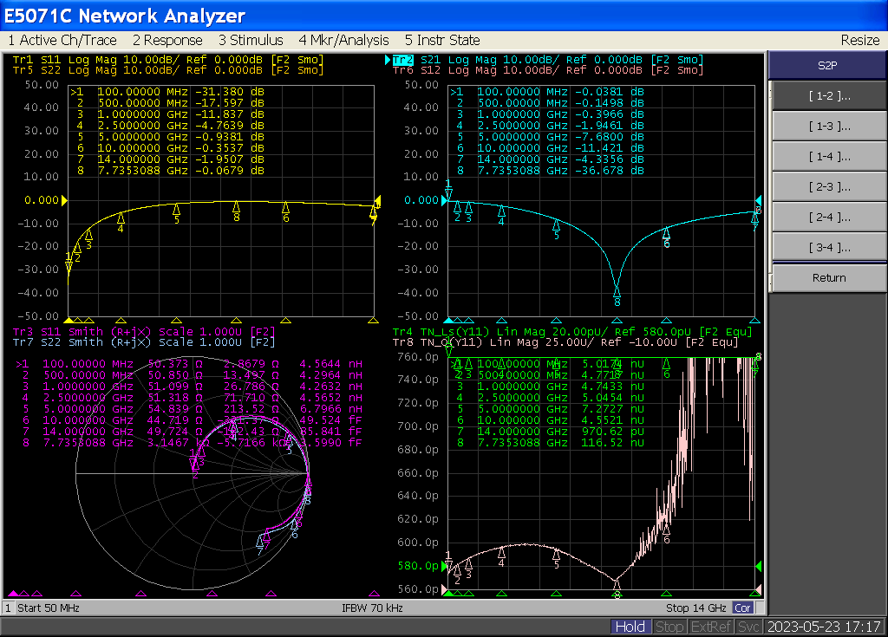Select marker 5 on the pink TN_Q trace

[x=556, y=558]
